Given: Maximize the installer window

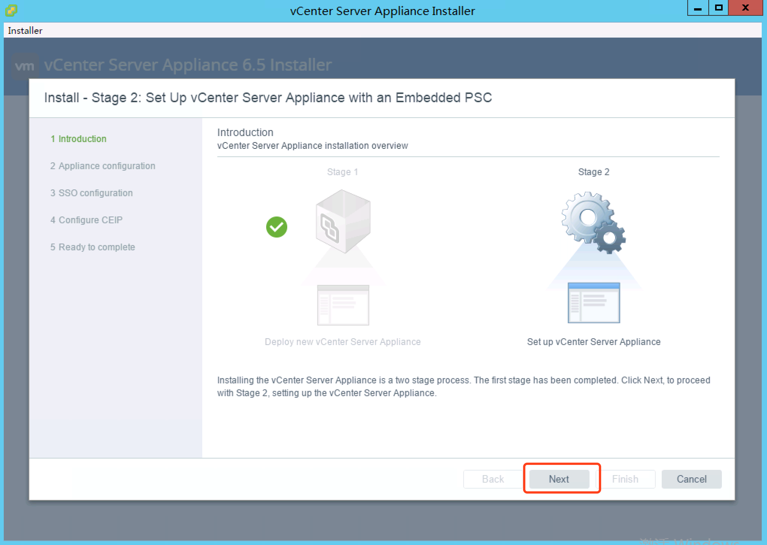Looking at the screenshot, I should coord(718,8).
